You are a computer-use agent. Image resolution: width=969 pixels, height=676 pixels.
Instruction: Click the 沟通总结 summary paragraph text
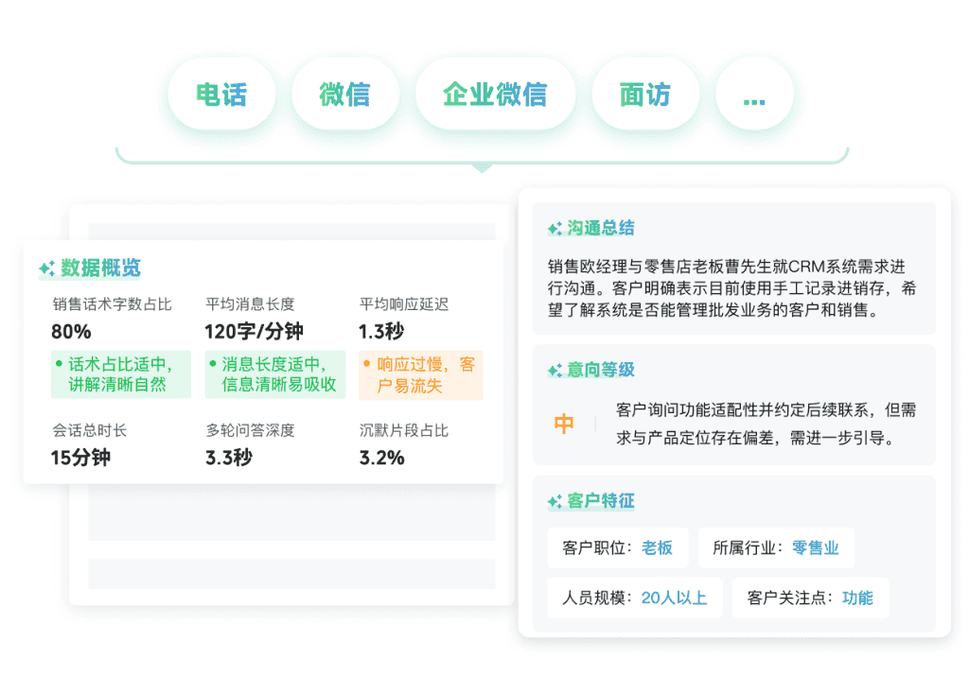click(731, 288)
